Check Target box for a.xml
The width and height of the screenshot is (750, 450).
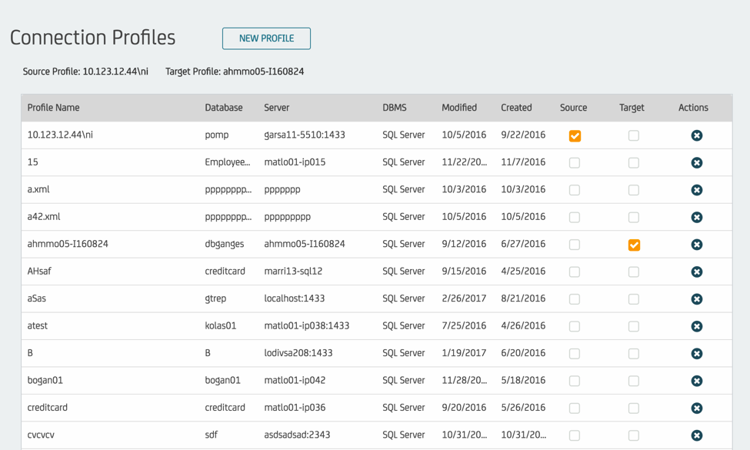[x=634, y=190]
